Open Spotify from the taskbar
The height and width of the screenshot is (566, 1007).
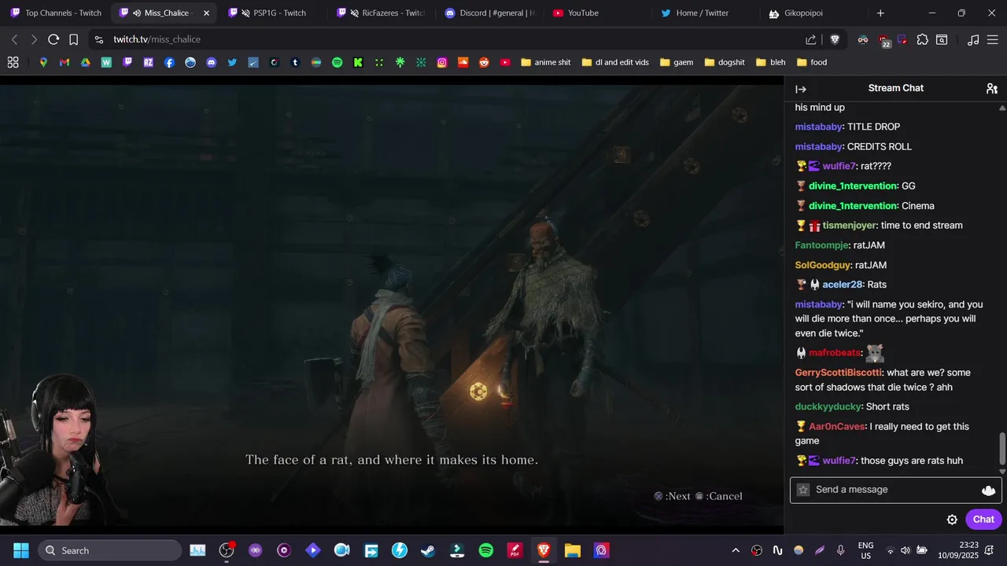click(486, 550)
